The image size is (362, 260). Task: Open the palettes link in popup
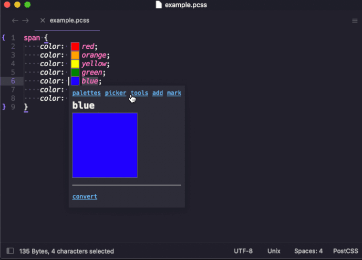coord(86,93)
